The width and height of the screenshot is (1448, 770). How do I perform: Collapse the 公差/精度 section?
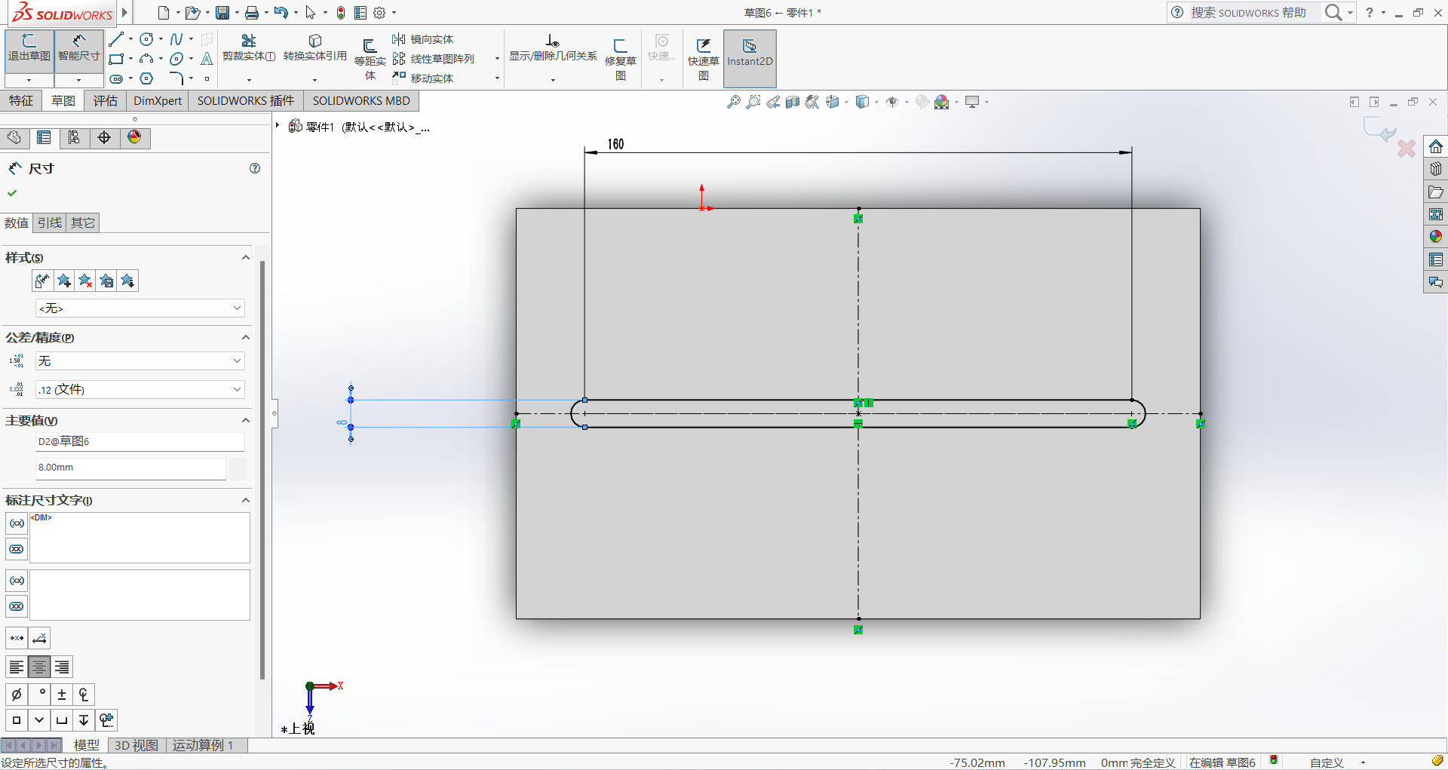click(245, 337)
